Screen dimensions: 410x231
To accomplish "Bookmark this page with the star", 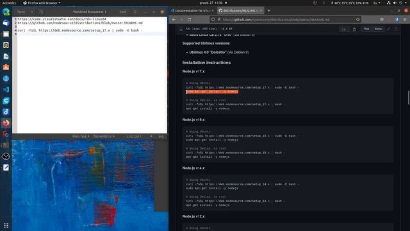I will (x=357, y=19).
